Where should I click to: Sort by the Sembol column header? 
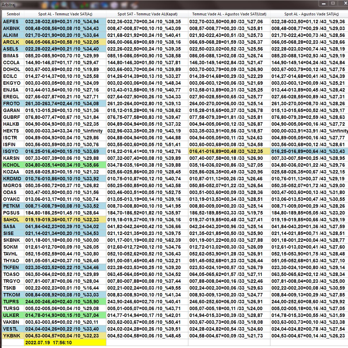(13, 14)
